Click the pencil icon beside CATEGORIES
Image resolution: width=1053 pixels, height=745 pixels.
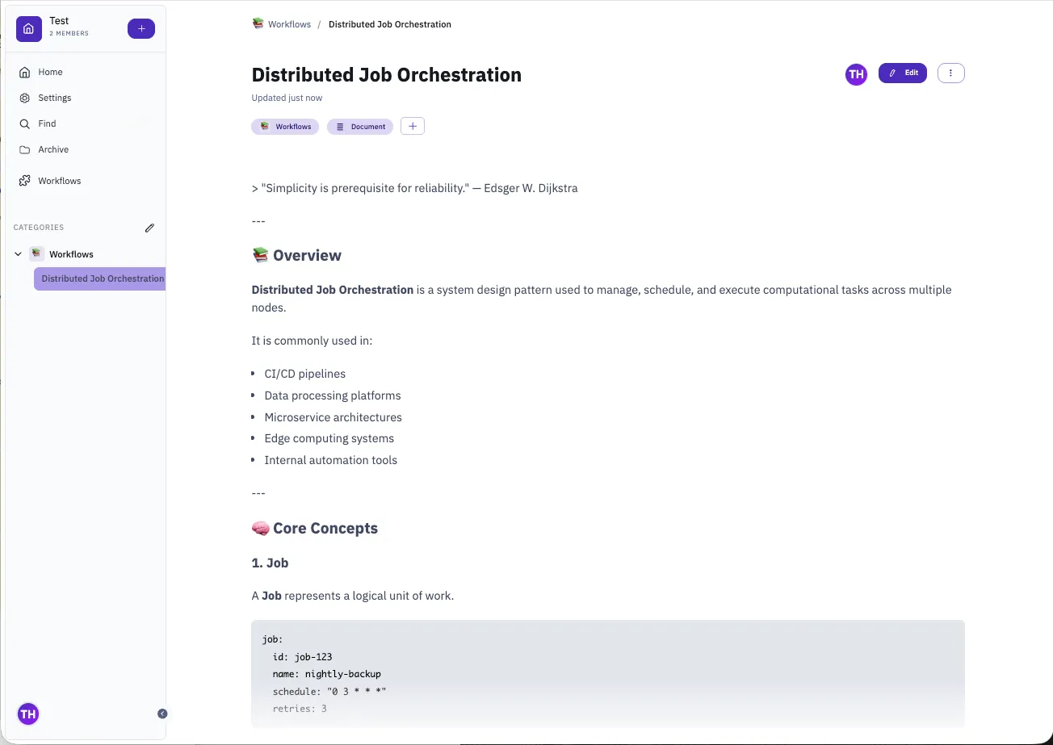pos(149,228)
